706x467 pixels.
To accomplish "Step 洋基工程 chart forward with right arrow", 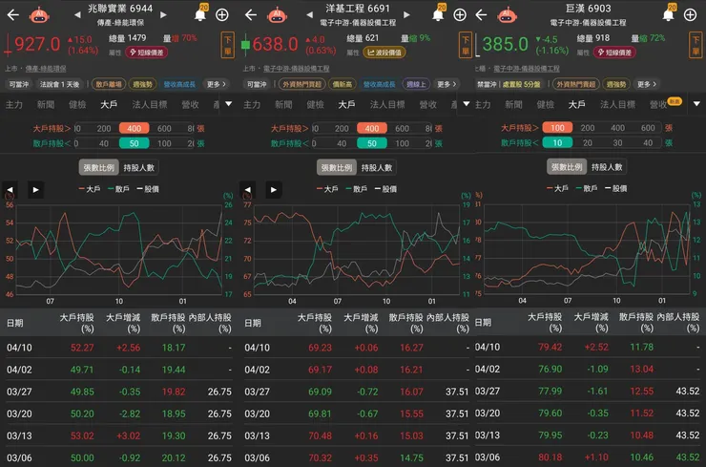I will [x=274, y=190].
